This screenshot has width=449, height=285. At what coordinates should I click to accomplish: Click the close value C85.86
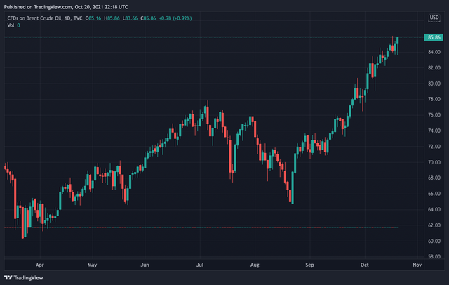pos(148,18)
